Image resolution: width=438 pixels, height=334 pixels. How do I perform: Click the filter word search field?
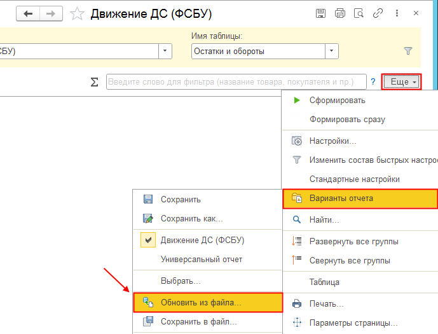tap(236, 81)
